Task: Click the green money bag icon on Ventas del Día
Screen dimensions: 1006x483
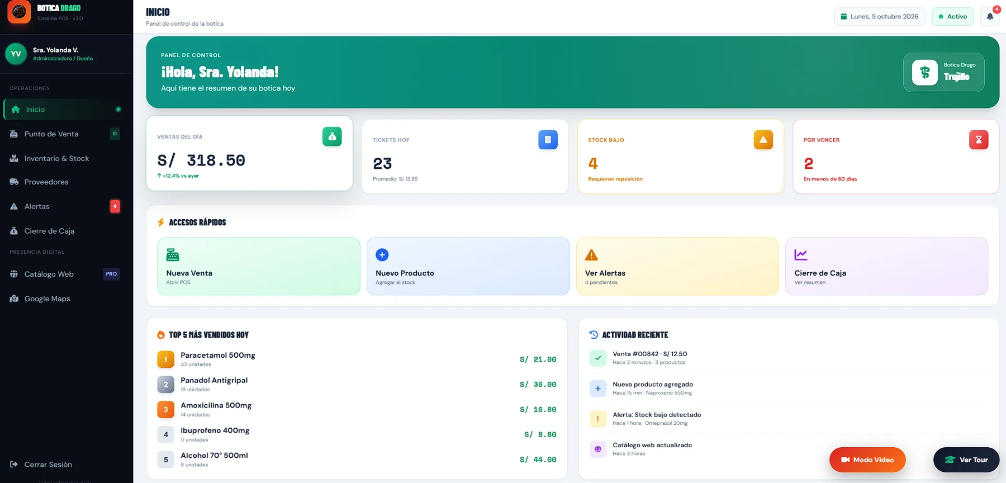Action: pos(332,136)
